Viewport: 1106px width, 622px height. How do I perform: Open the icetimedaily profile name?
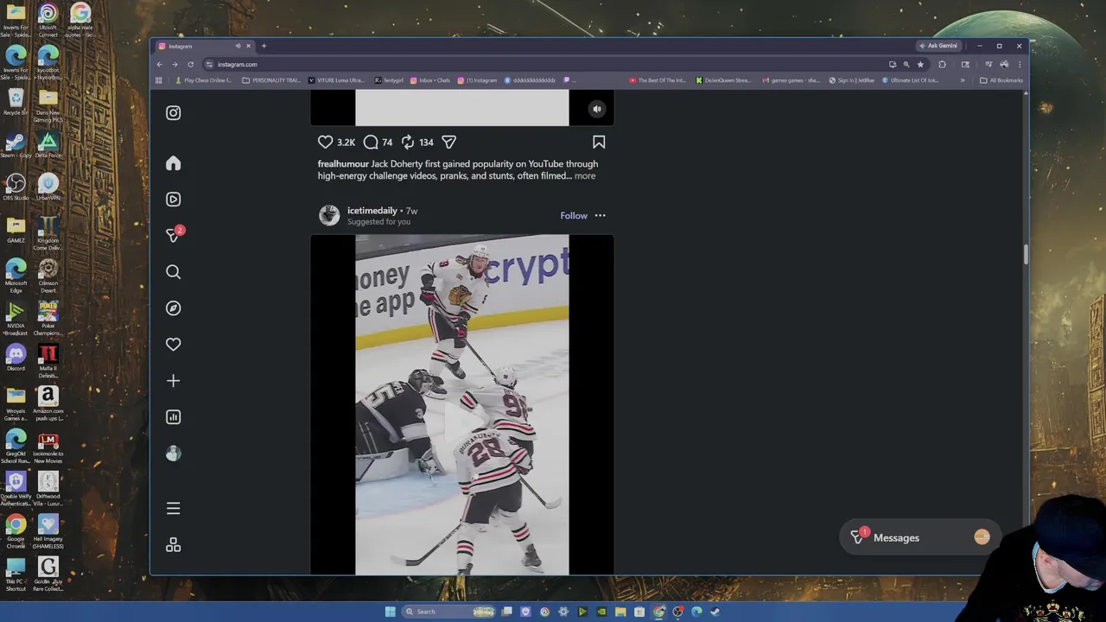(x=372, y=210)
